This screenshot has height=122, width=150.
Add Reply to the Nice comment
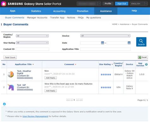(51, 78)
